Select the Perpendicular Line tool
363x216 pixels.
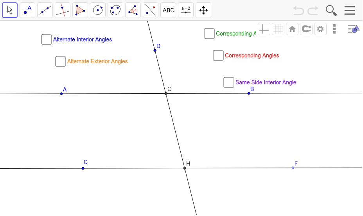pos(63,10)
